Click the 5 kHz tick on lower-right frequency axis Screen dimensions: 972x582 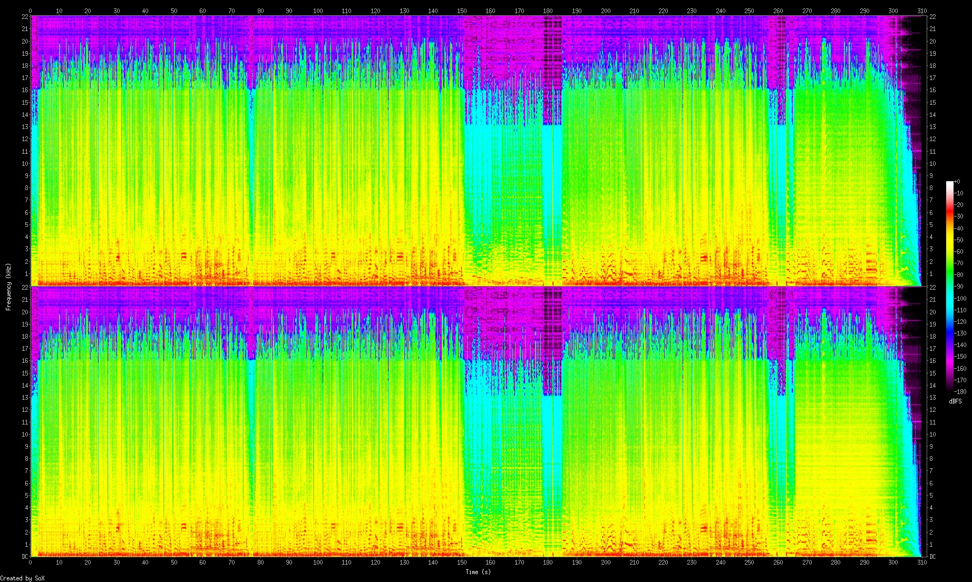[x=931, y=496]
